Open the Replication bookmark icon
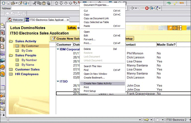 [3, 53]
